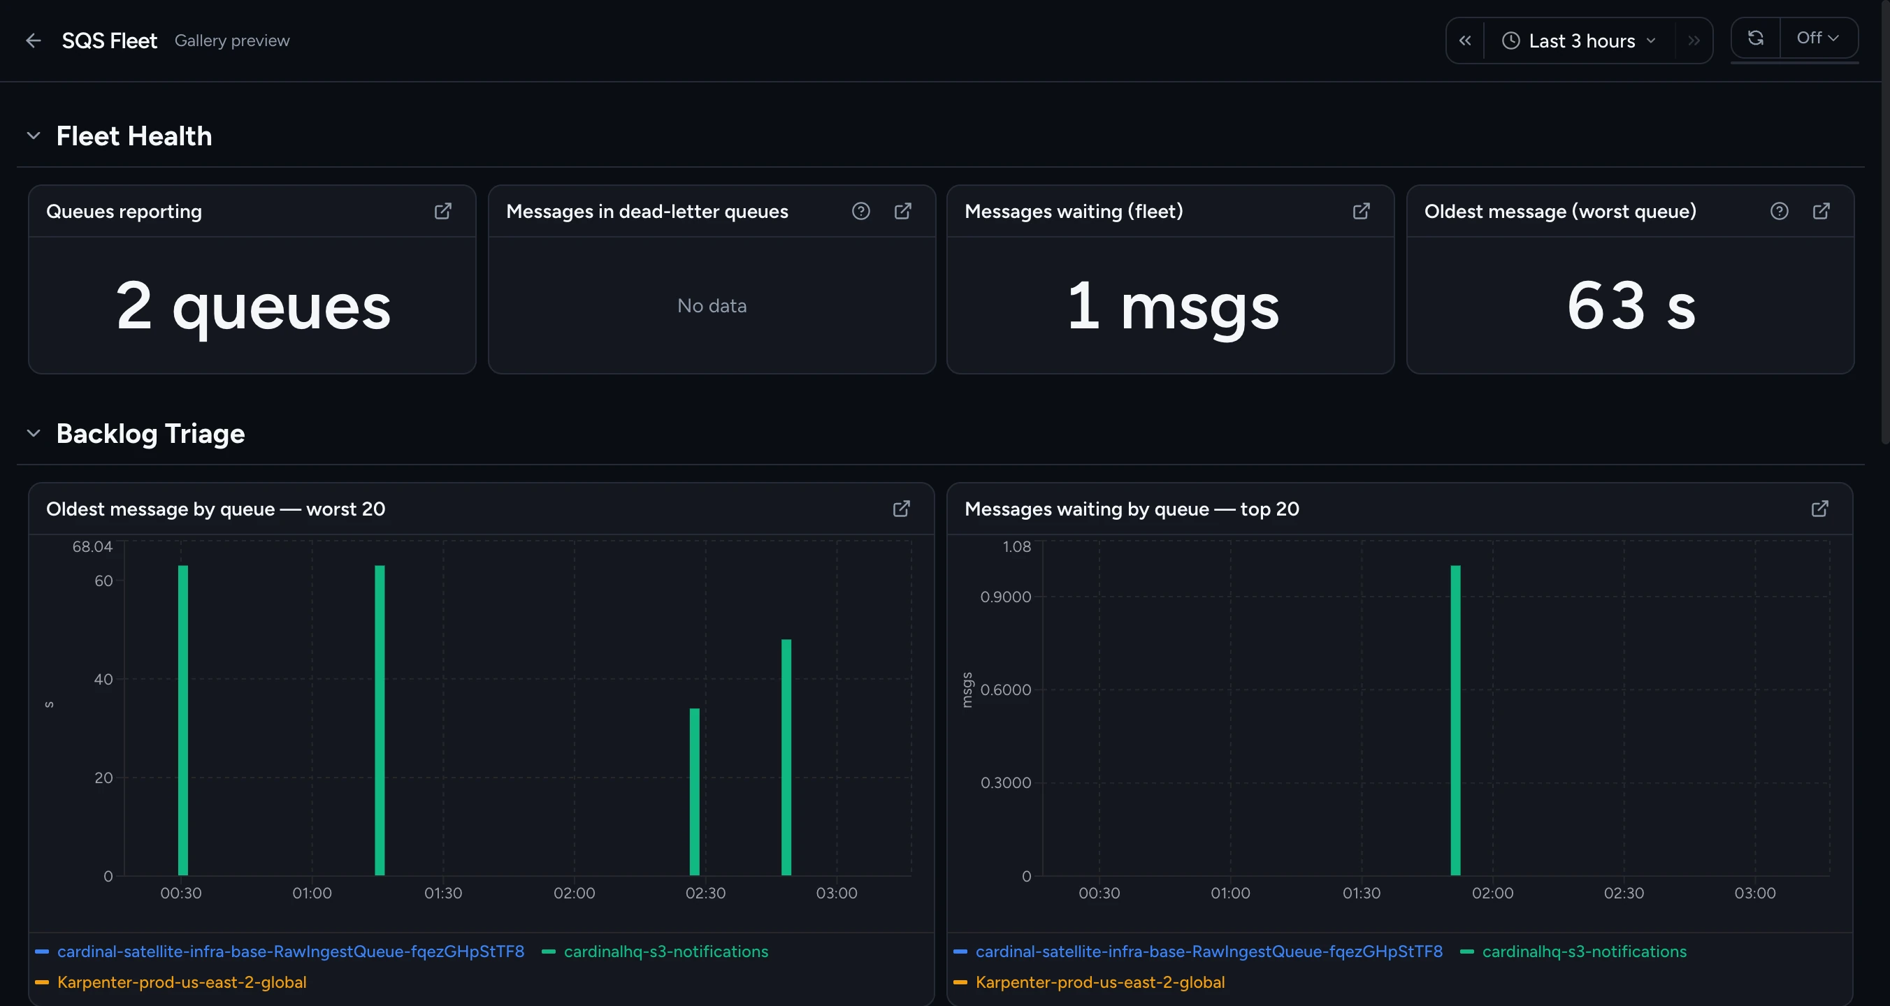Open the Last 3 hours time picker

(x=1579, y=41)
